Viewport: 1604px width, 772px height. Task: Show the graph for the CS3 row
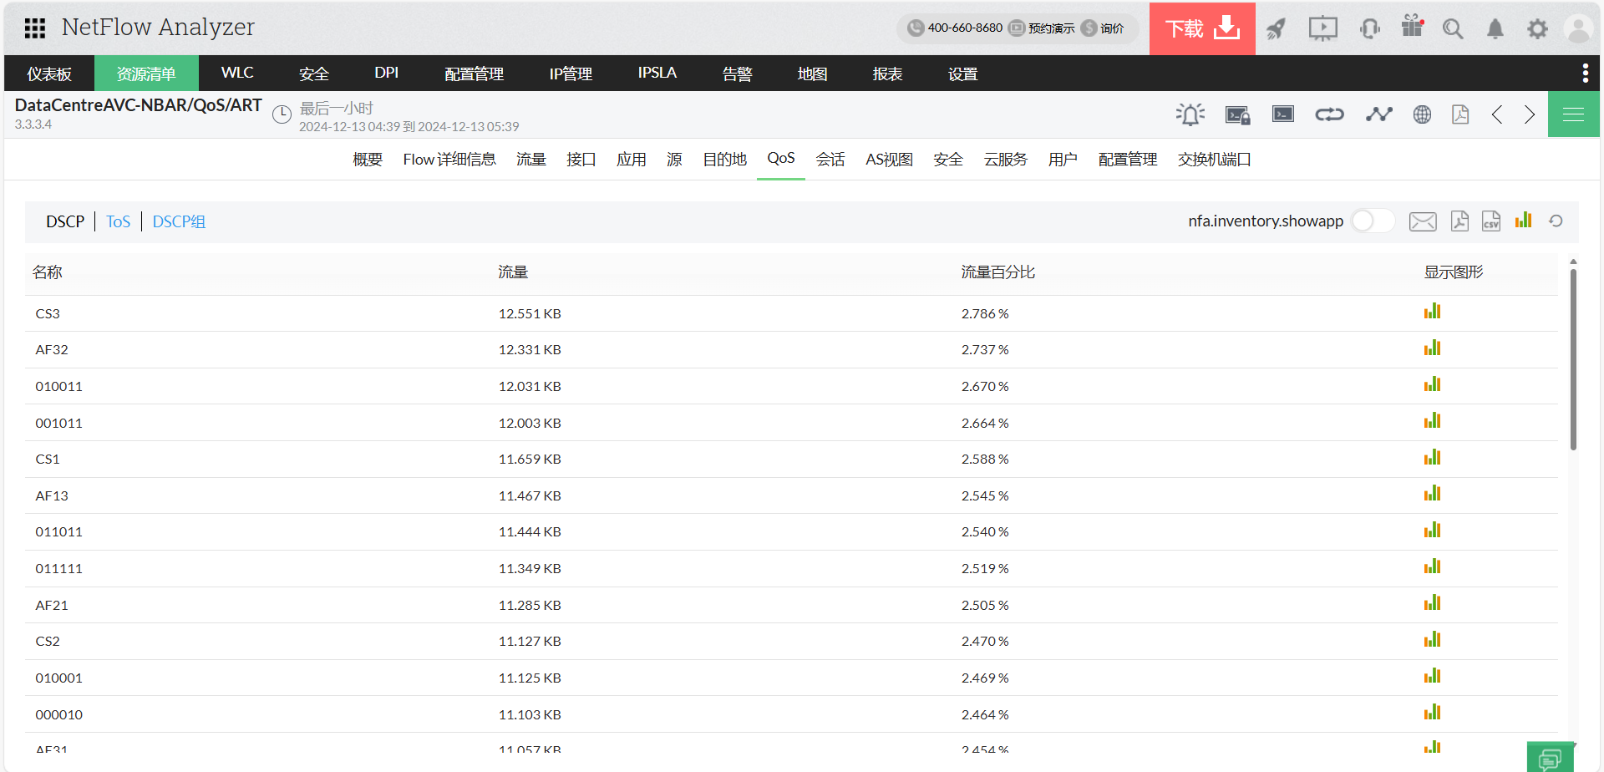1432,312
